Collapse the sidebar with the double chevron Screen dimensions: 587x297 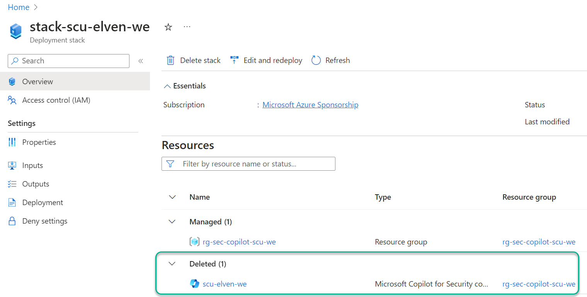pos(141,61)
